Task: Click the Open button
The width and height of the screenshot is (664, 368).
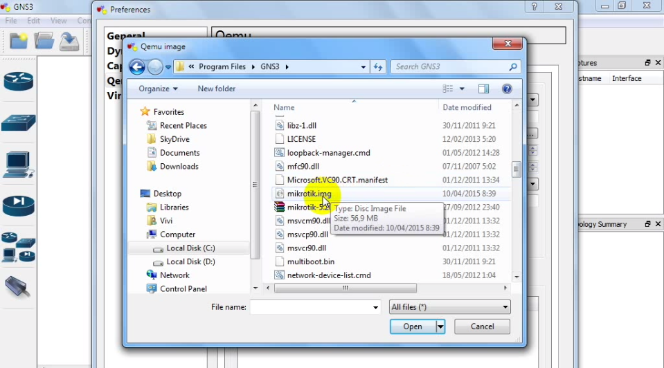Action: tap(413, 326)
